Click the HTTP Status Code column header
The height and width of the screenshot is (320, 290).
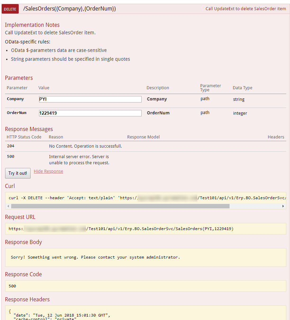(x=24, y=137)
